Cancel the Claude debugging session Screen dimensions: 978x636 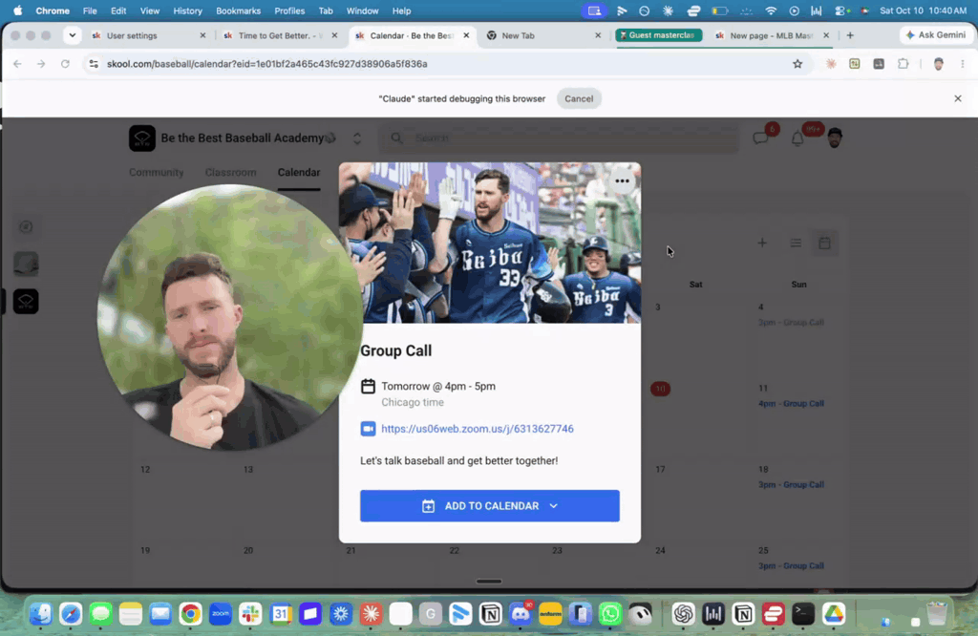pos(579,98)
